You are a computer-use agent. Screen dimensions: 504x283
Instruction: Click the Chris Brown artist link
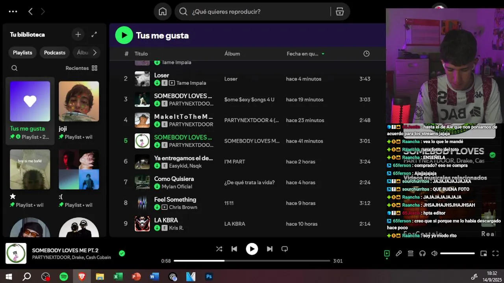[183, 207]
